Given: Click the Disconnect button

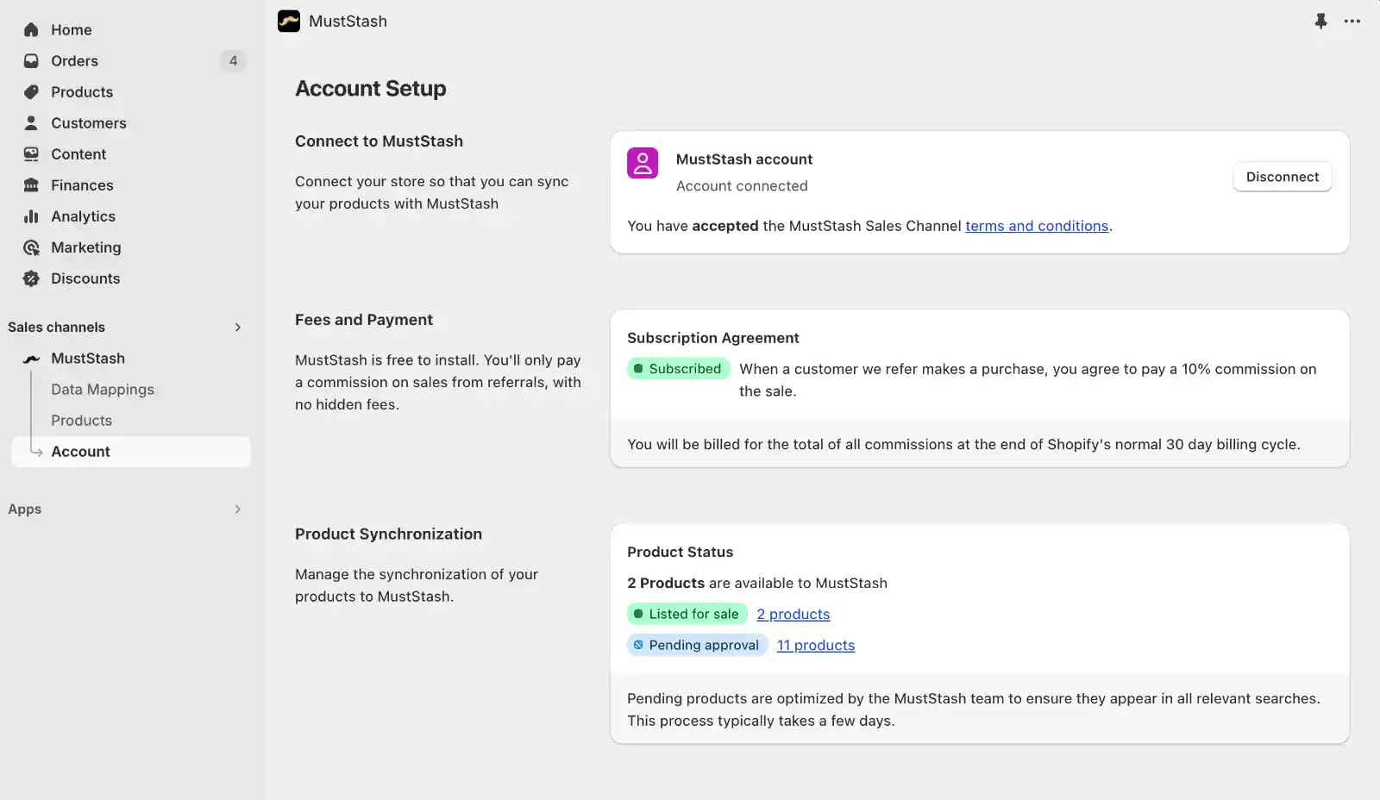Looking at the screenshot, I should 1282,177.
